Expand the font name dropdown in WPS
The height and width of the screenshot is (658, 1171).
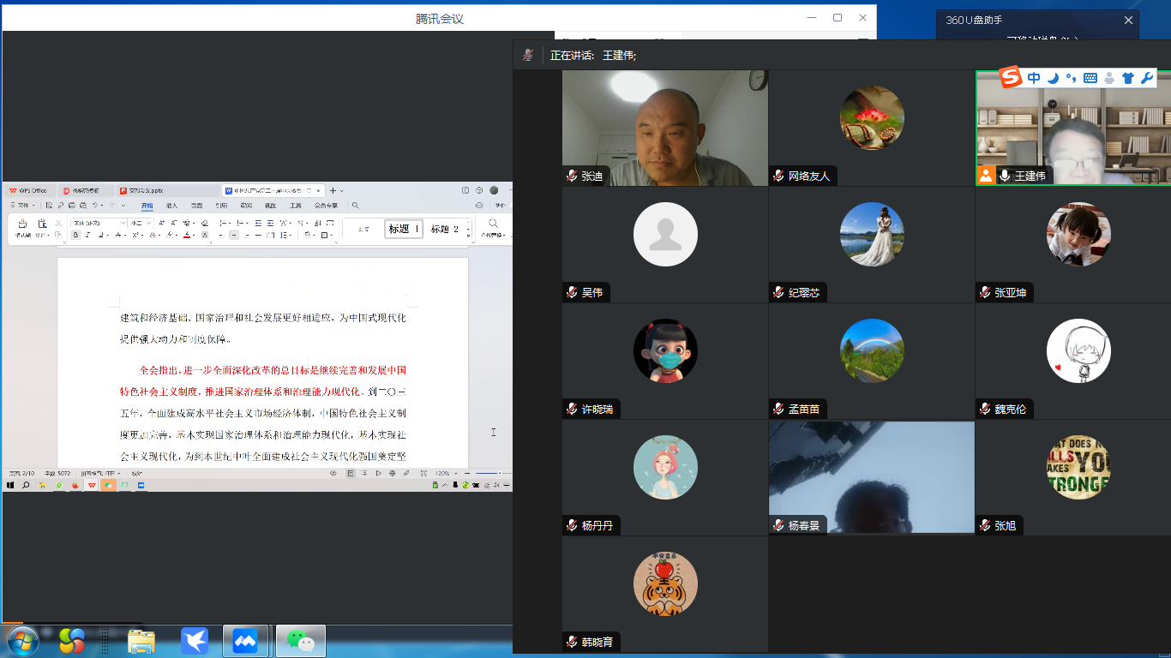click(123, 223)
